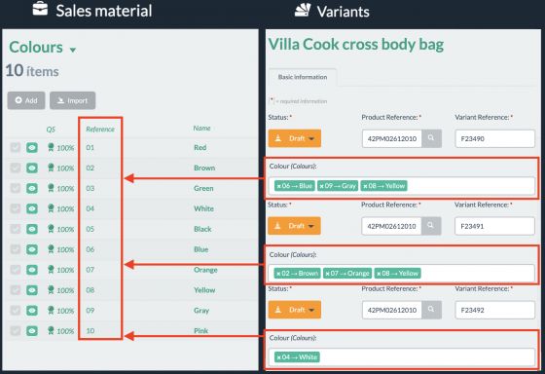Image resolution: width=545 pixels, height=374 pixels.
Task: Click quality score badge icon for Green
Action: (51, 188)
